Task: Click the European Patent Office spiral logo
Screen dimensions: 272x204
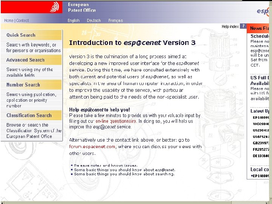Action: coord(54,7)
